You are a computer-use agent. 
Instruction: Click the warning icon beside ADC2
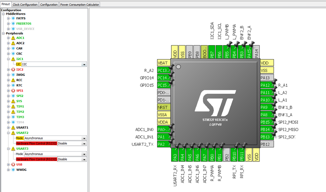(13, 43)
